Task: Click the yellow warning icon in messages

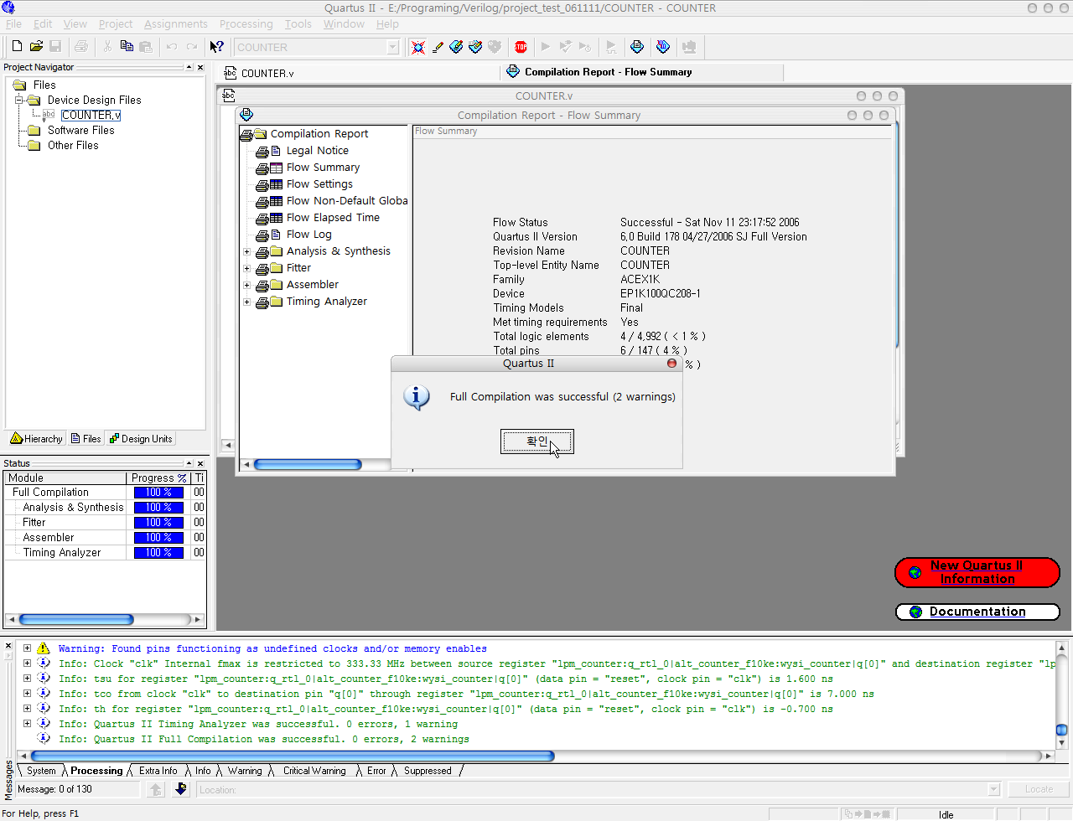Action: [43, 648]
